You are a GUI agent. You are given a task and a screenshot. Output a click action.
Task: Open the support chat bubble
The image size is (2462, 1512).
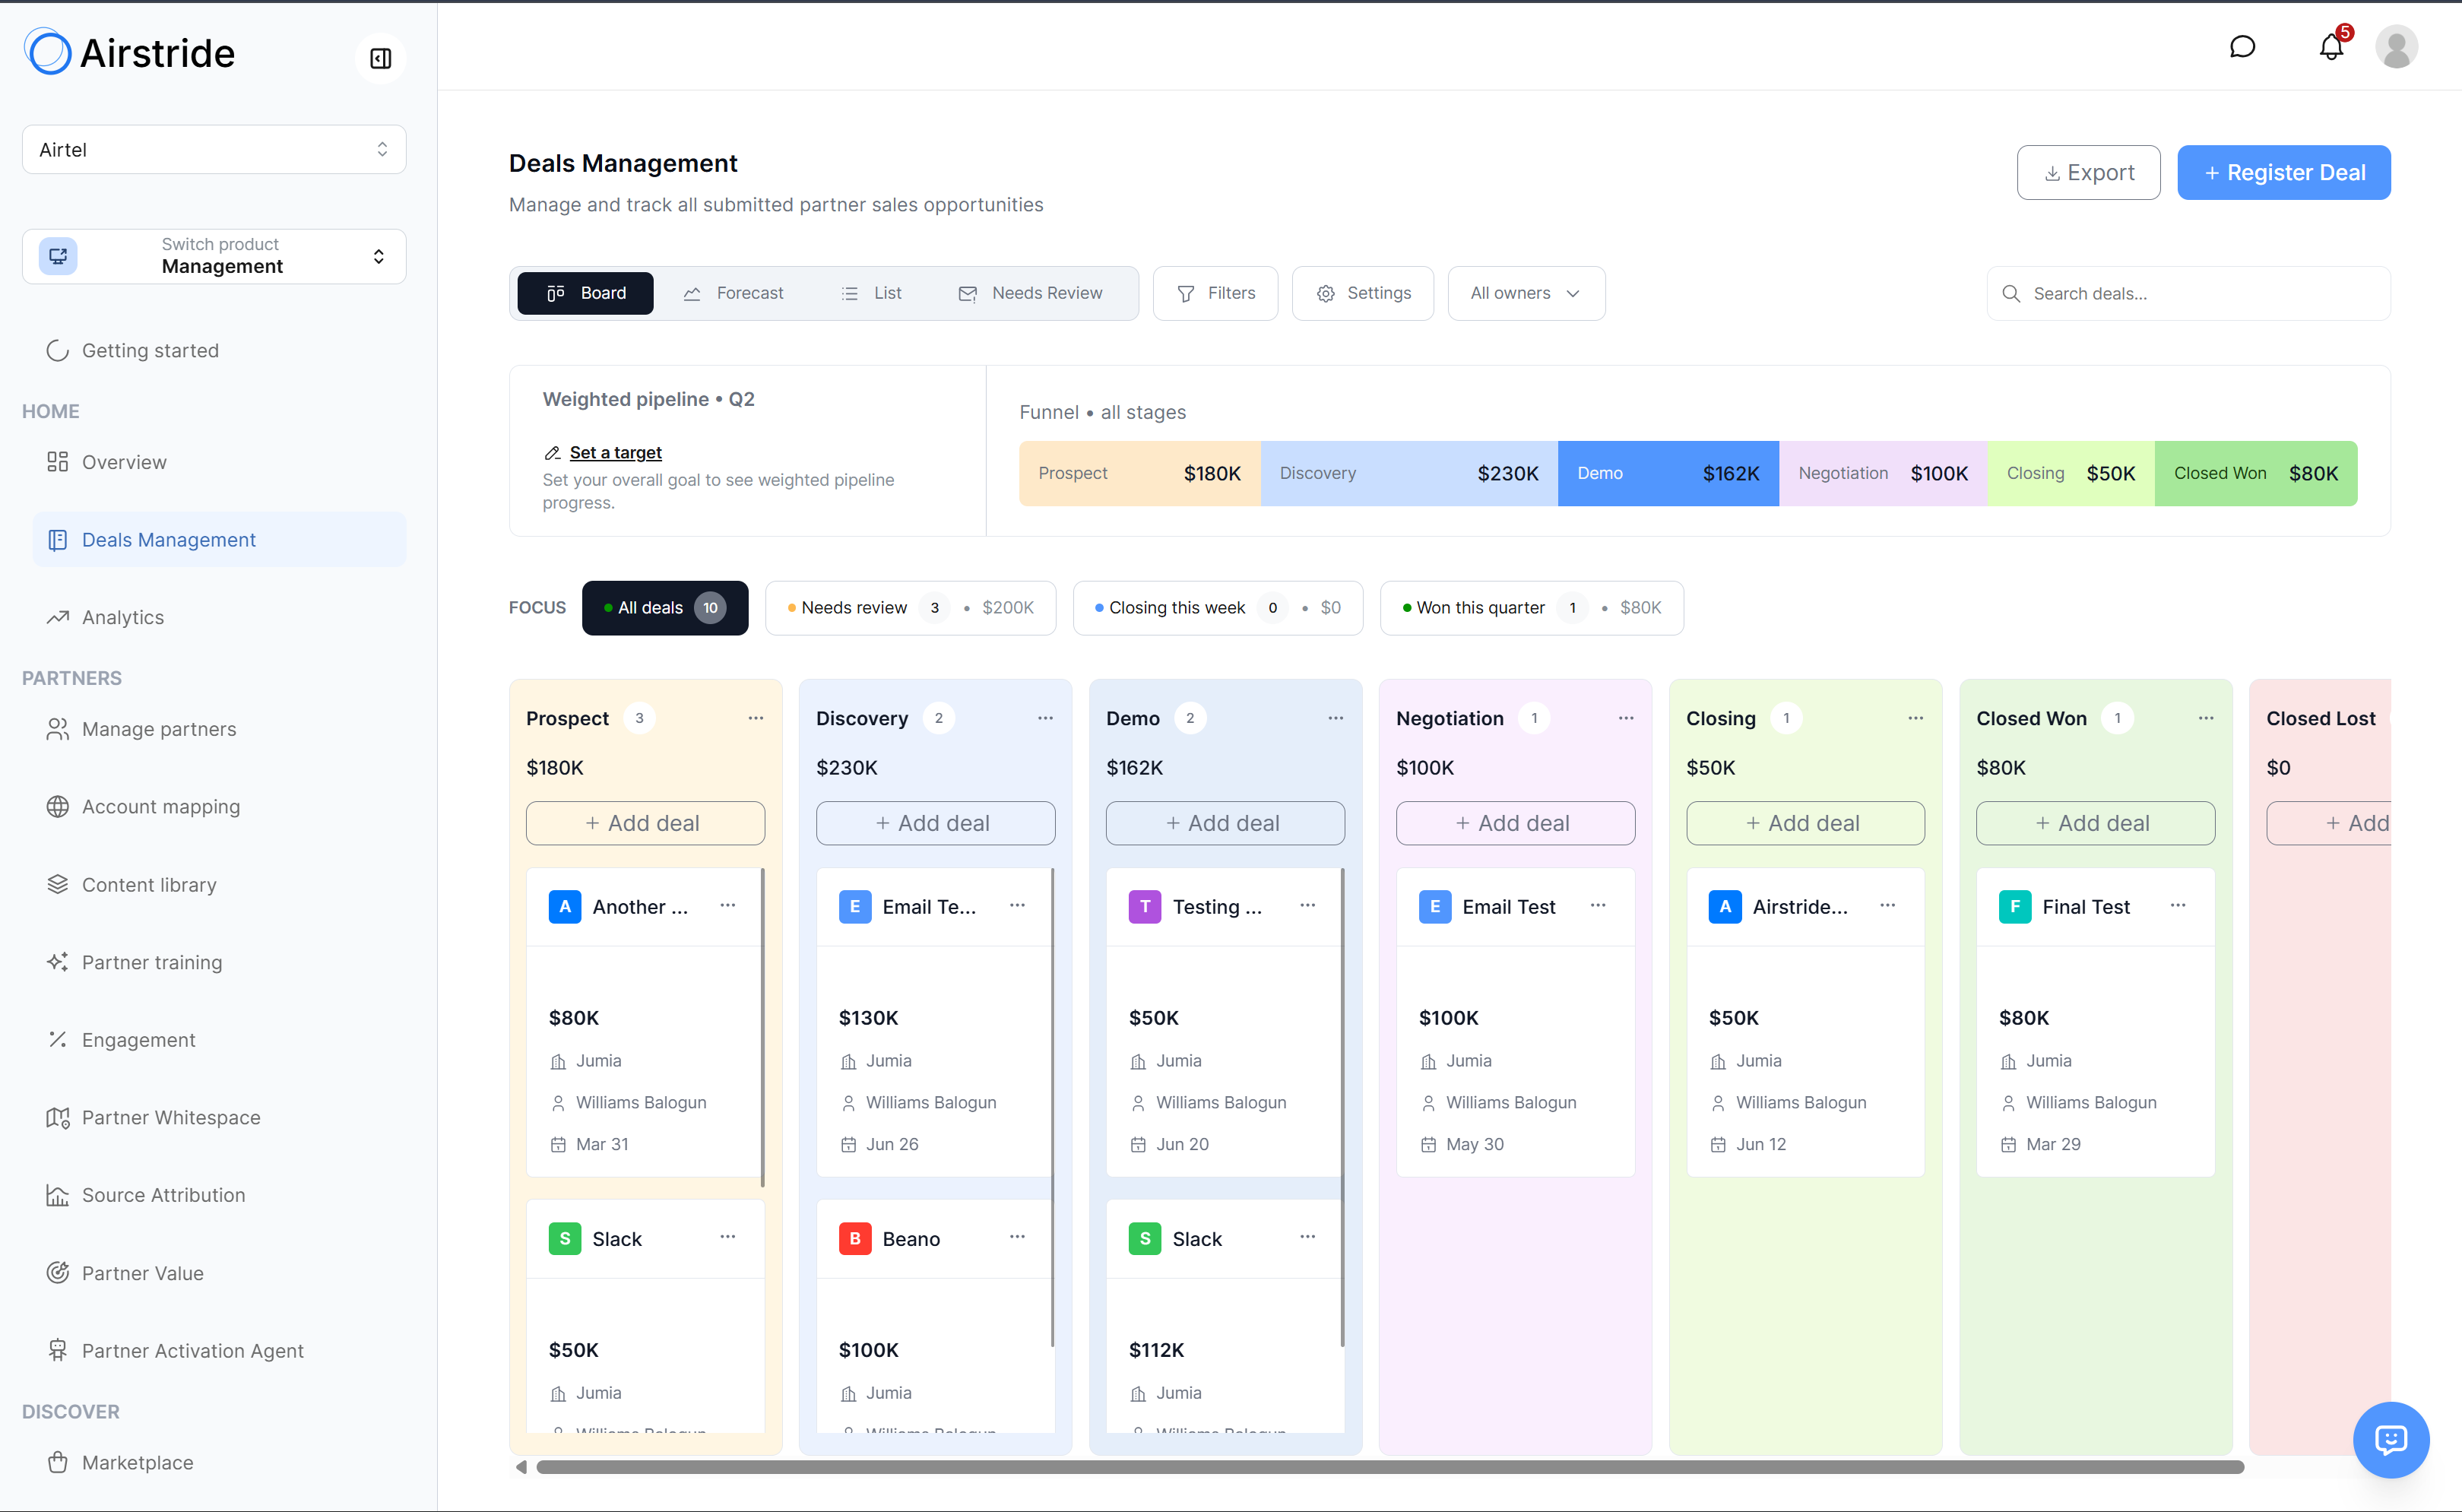tap(2390, 1439)
